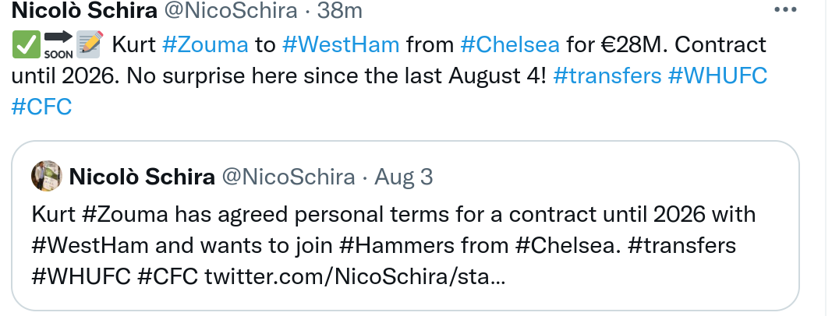Image resolution: width=839 pixels, height=316 pixels.
Task: Click the memo pencil emoji
Action: [88, 45]
